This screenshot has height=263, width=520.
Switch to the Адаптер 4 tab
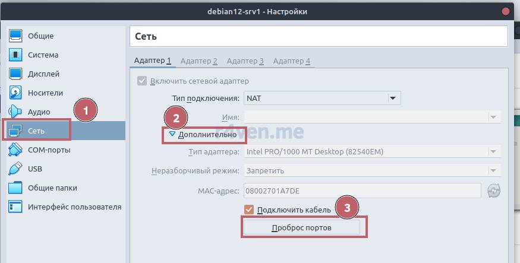click(x=291, y=61)
